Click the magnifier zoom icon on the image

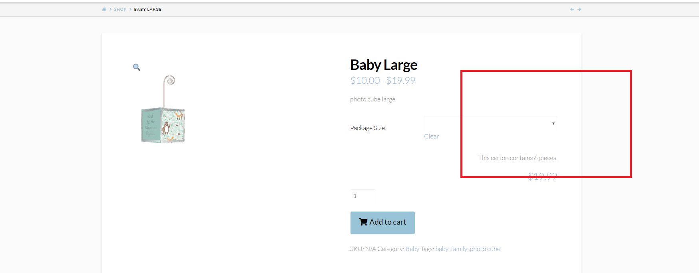coord(137,67)
